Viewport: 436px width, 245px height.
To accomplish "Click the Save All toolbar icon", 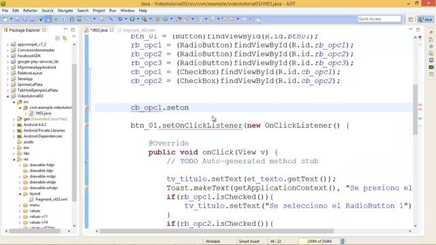I will (x=25, y=19).
